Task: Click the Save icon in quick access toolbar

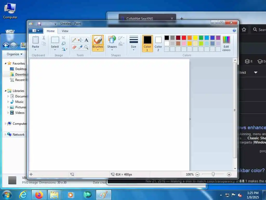Action: tap(39, 24)
